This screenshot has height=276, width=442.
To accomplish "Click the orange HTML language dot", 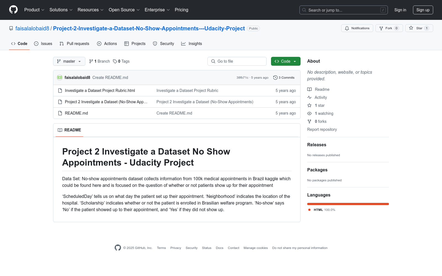I will tap(309, 210).
